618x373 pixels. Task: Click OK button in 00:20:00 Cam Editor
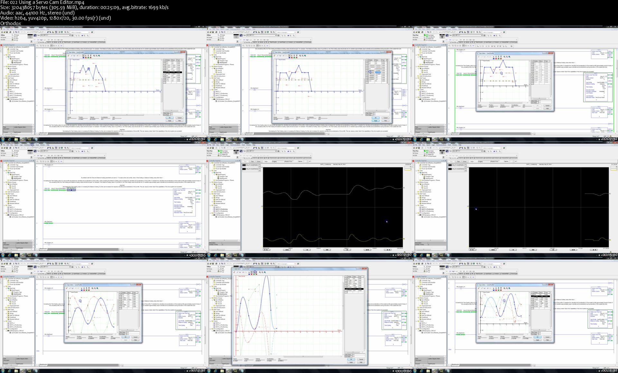(351, 359)
